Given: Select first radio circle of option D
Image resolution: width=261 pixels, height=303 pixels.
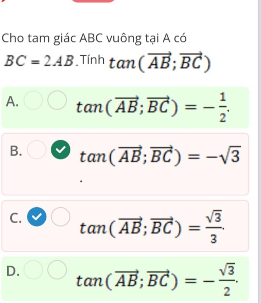Looking at the screenshot, I should point(33,270).
